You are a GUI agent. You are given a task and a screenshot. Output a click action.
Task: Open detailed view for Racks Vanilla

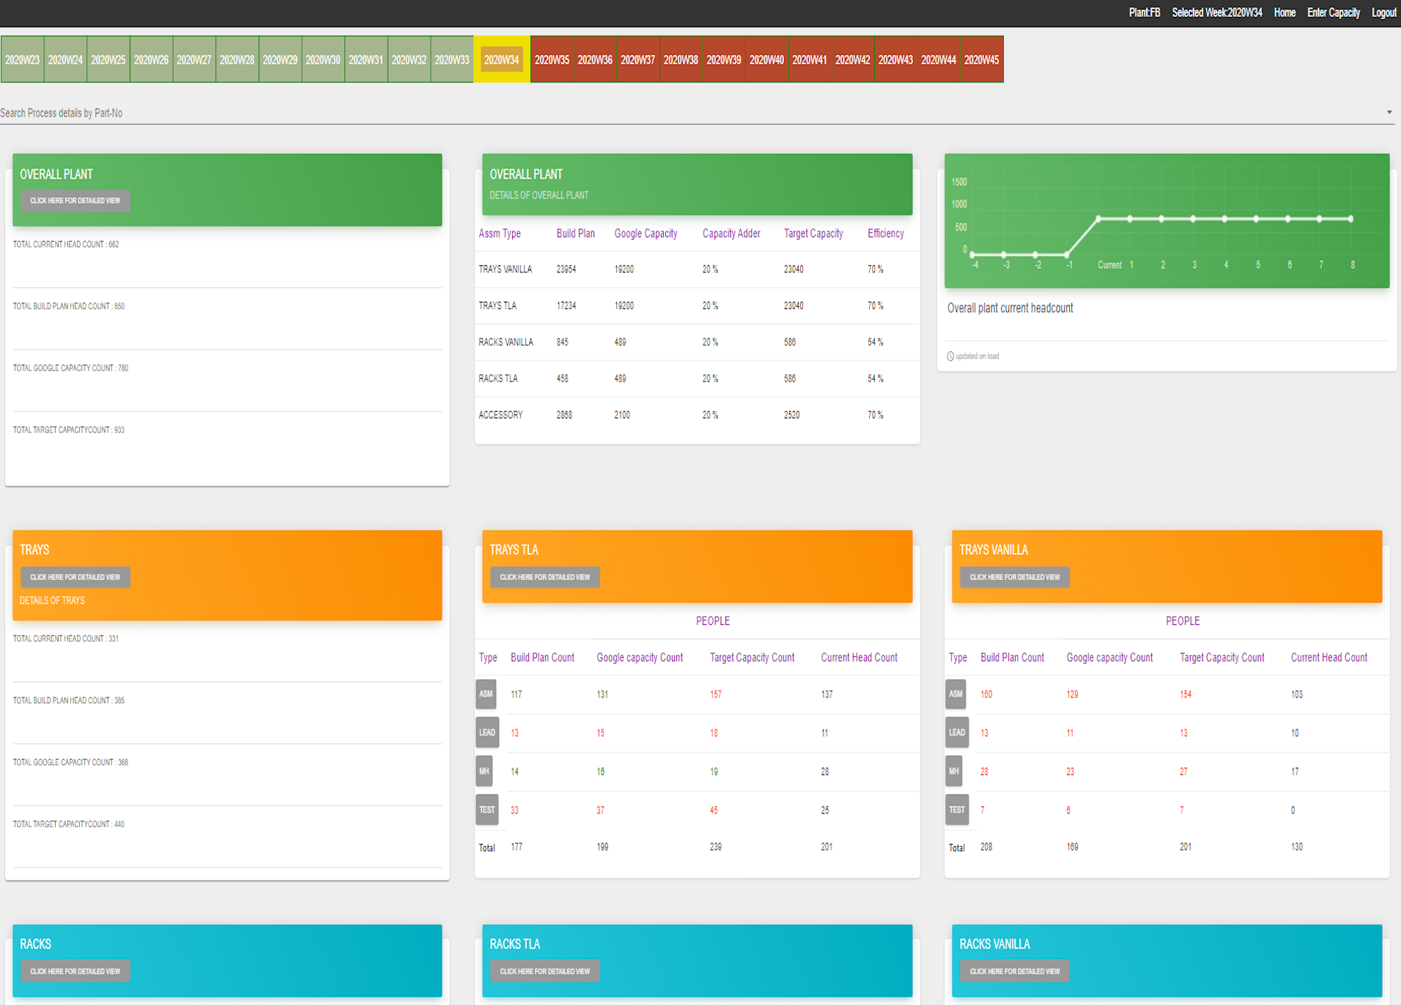(x=1014, y=971)
